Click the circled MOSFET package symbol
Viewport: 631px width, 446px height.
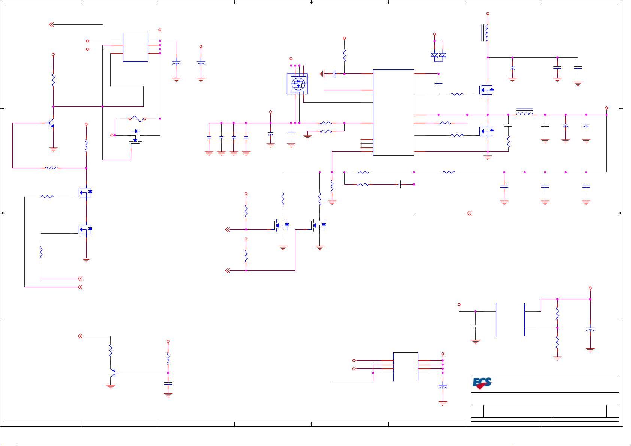(x=298, y=84)
